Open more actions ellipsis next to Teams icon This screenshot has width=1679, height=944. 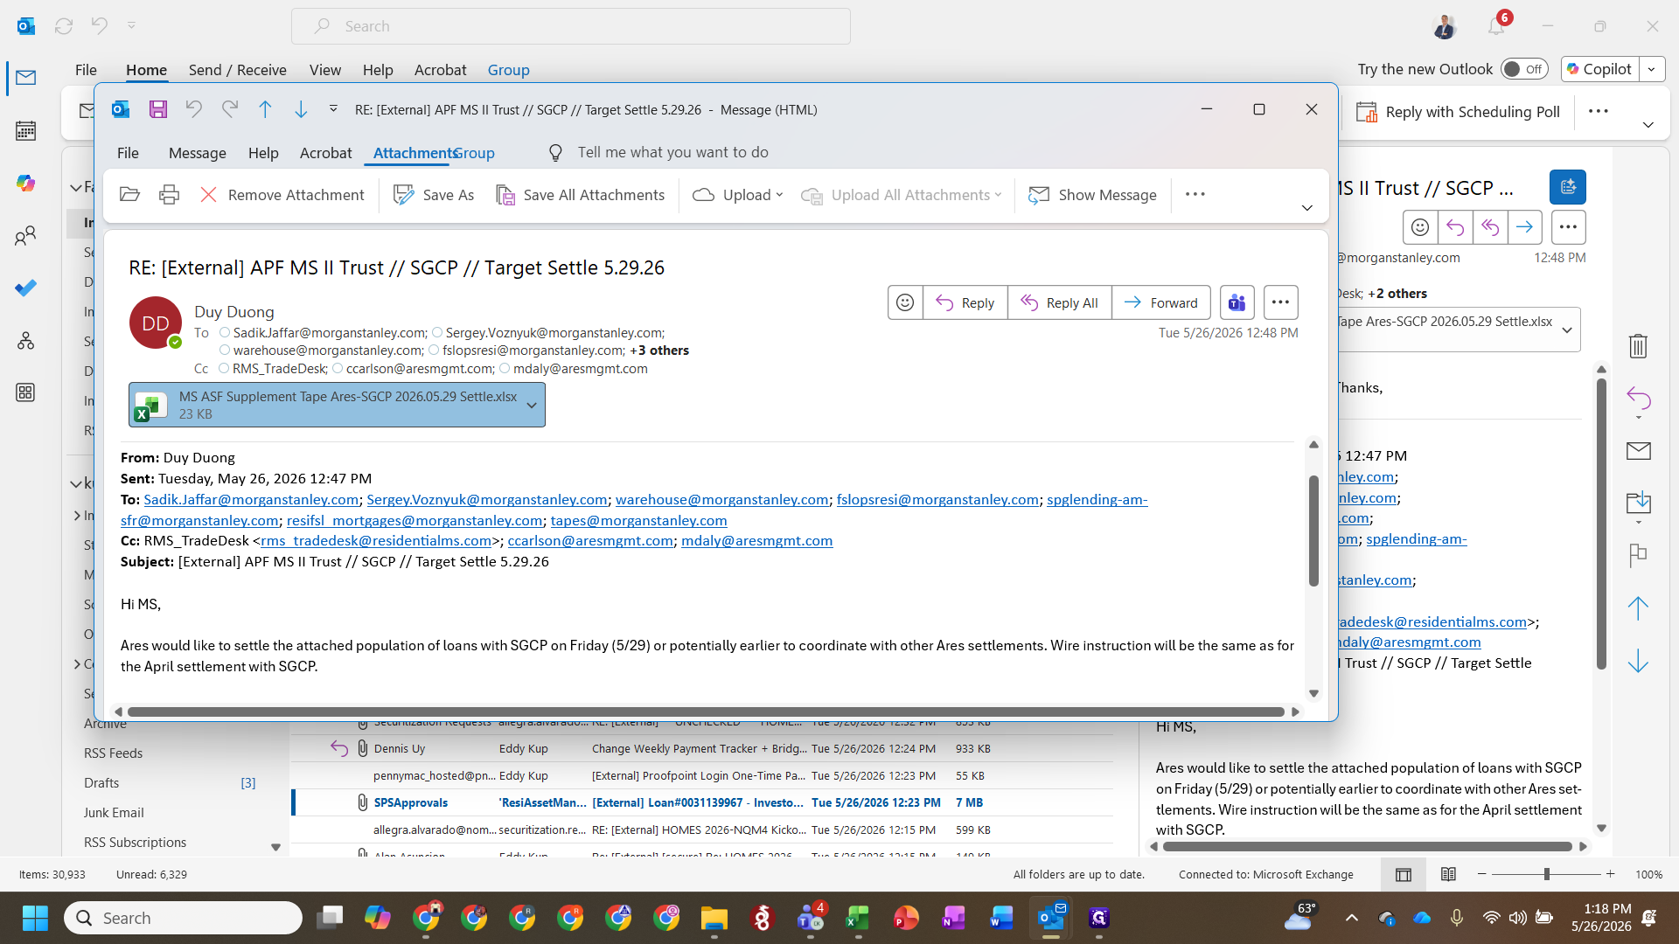pos(1280,302)
